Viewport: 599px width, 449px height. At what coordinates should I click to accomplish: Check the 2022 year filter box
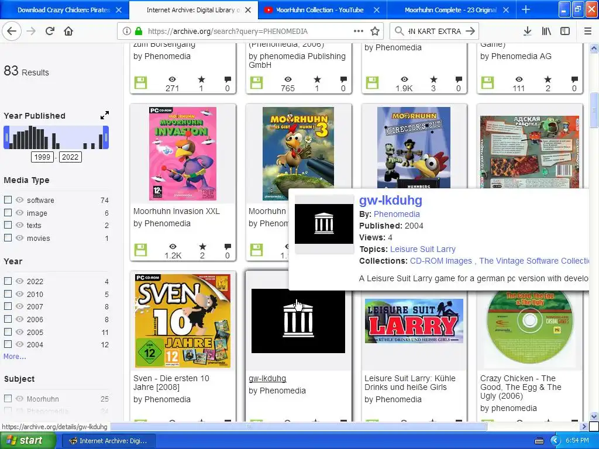pos(8,281)
